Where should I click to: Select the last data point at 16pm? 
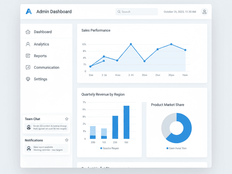click(x=185, y=50)
